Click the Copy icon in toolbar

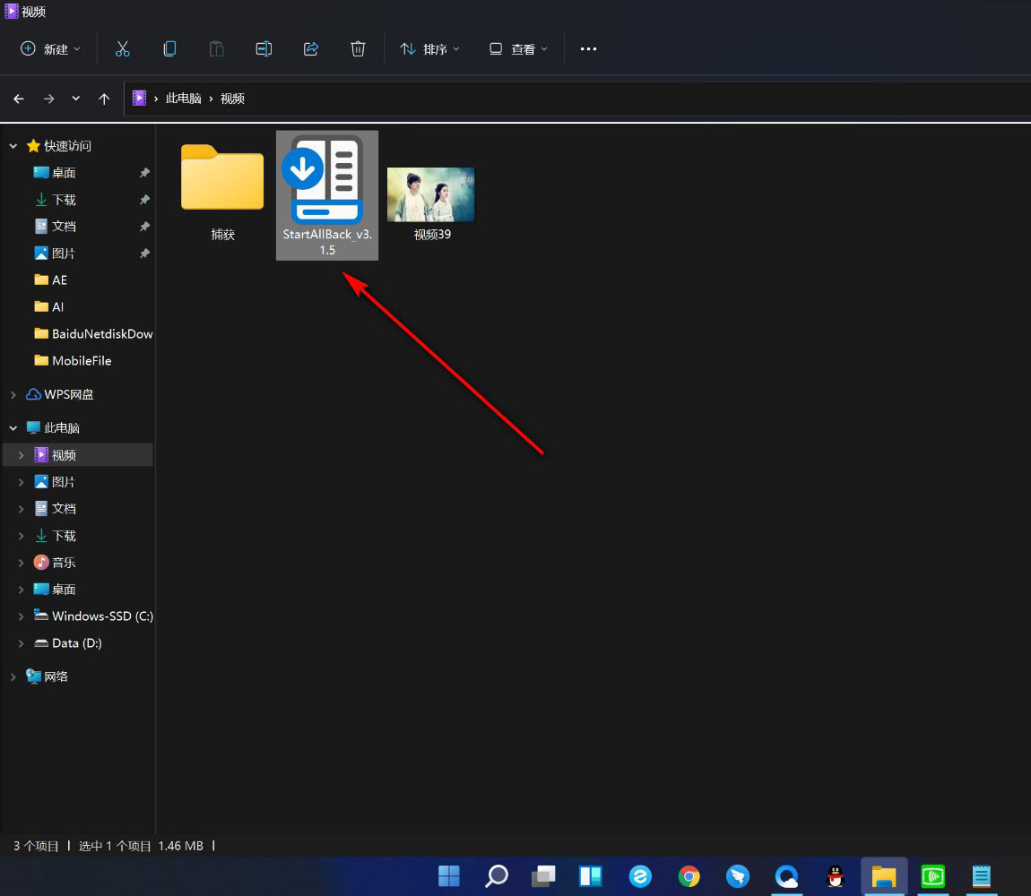coord(169,49)
